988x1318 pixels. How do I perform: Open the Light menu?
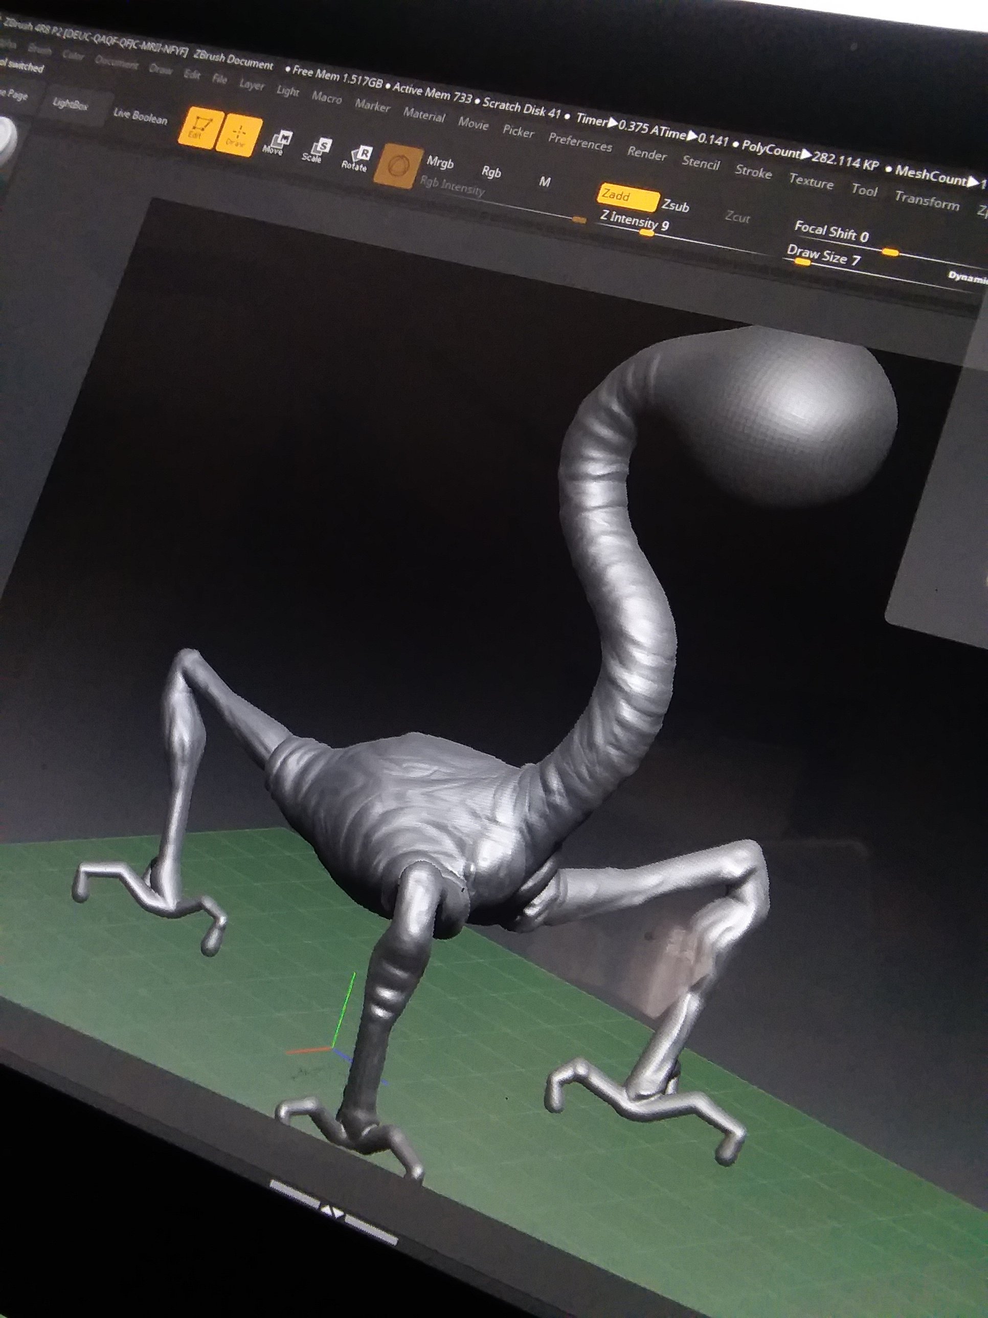click(x=287, y=91)
